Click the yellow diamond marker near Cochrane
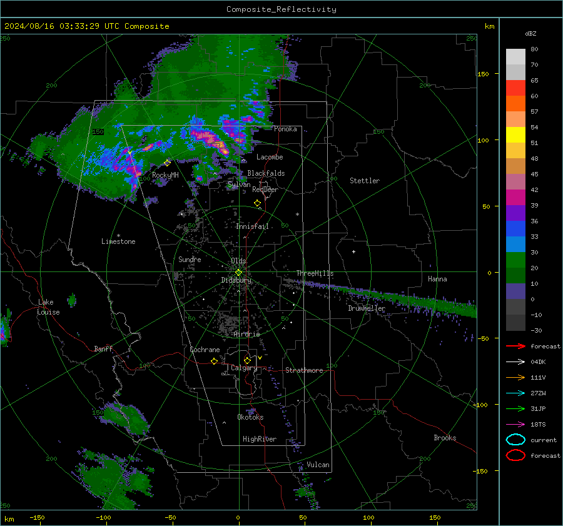Image resolution: width=563 pixels, height=526 pixels. tap(214, 361)
